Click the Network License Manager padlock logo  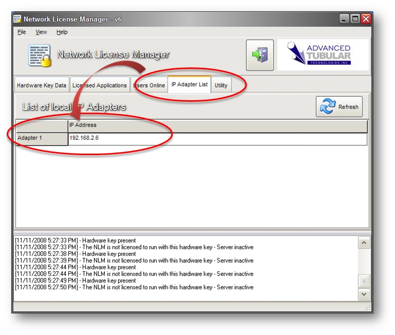click(40, 55)
